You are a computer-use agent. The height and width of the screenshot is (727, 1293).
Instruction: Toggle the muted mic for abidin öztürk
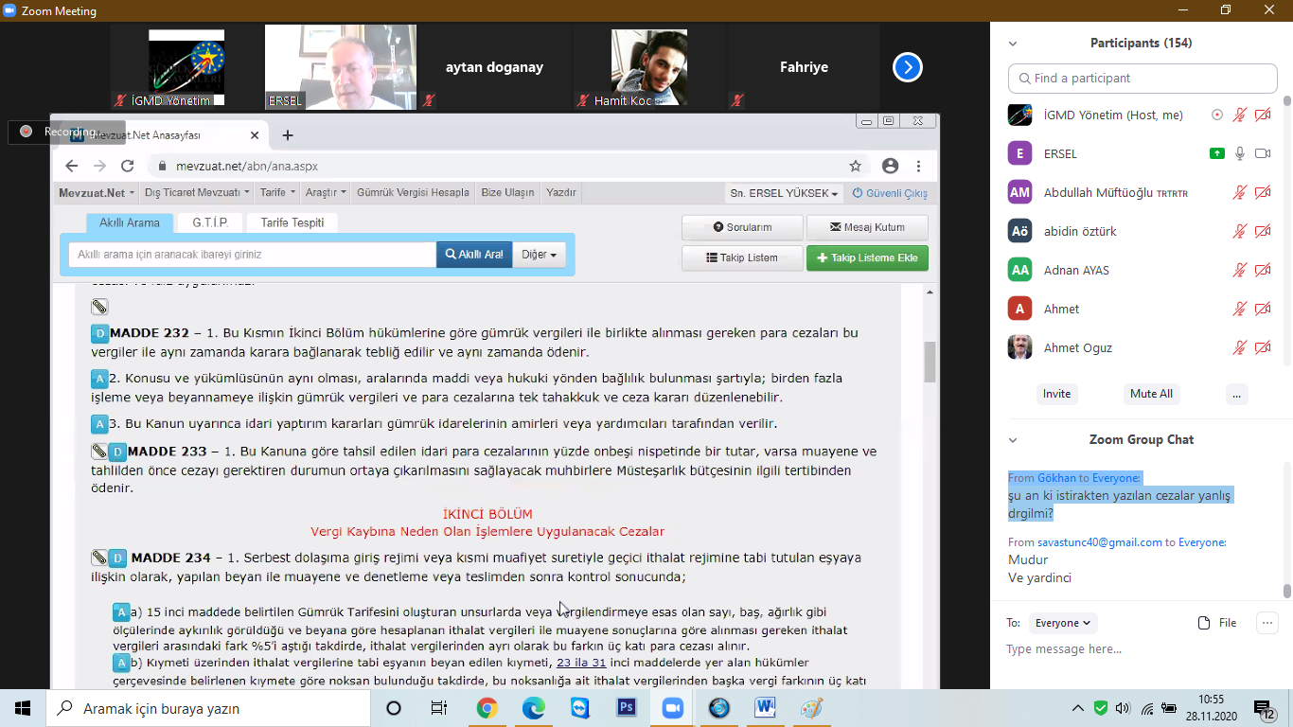(1239, 231)
